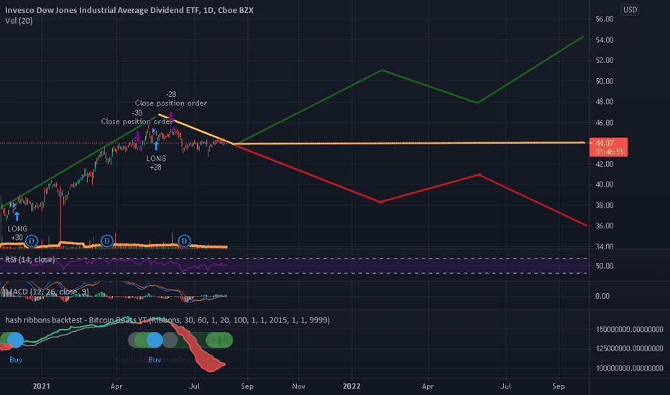The height and width of the screenshot is (395, 670).
Task: Click the 52.00 price axis label
Action: coord(605,60)
